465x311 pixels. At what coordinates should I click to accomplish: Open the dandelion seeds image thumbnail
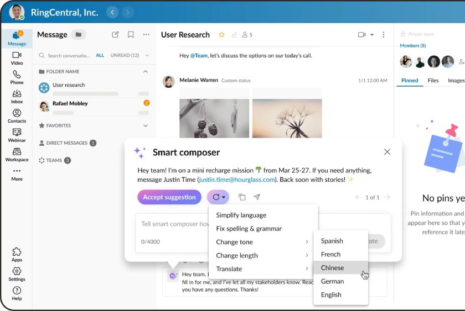tap(287, 118)
